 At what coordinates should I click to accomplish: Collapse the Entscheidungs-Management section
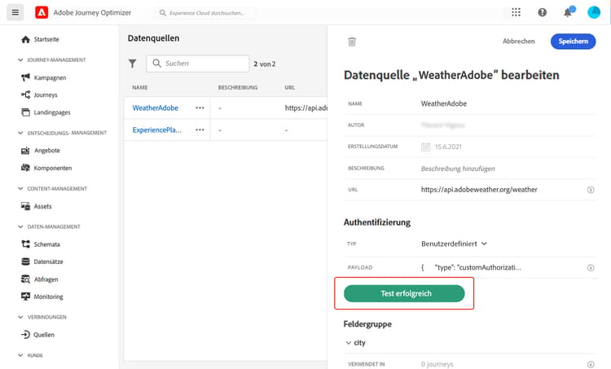(x=20, y=133)
